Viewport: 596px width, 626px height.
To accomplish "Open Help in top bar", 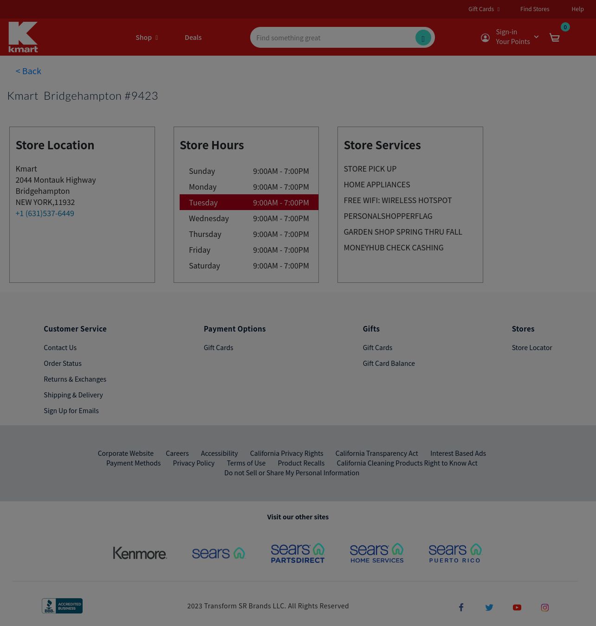I will (x=577, y=9).
